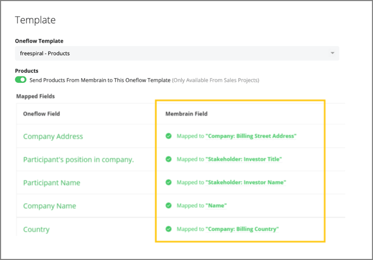Disable Send Products From Membrain toggle
Screen dimensions: 373x260
click(x=21, y=80)
